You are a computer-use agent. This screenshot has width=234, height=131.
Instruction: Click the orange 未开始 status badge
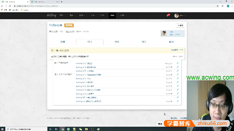(69, 25)
